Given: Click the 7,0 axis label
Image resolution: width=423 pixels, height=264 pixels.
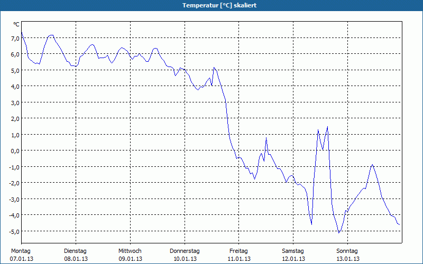Looking at the screenshot, I should (15, 39).
